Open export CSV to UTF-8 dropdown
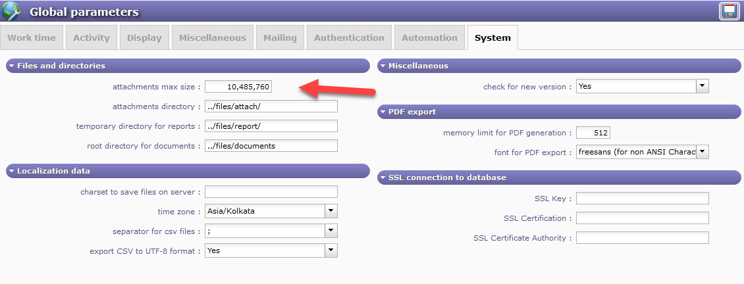 click(331, 250)
